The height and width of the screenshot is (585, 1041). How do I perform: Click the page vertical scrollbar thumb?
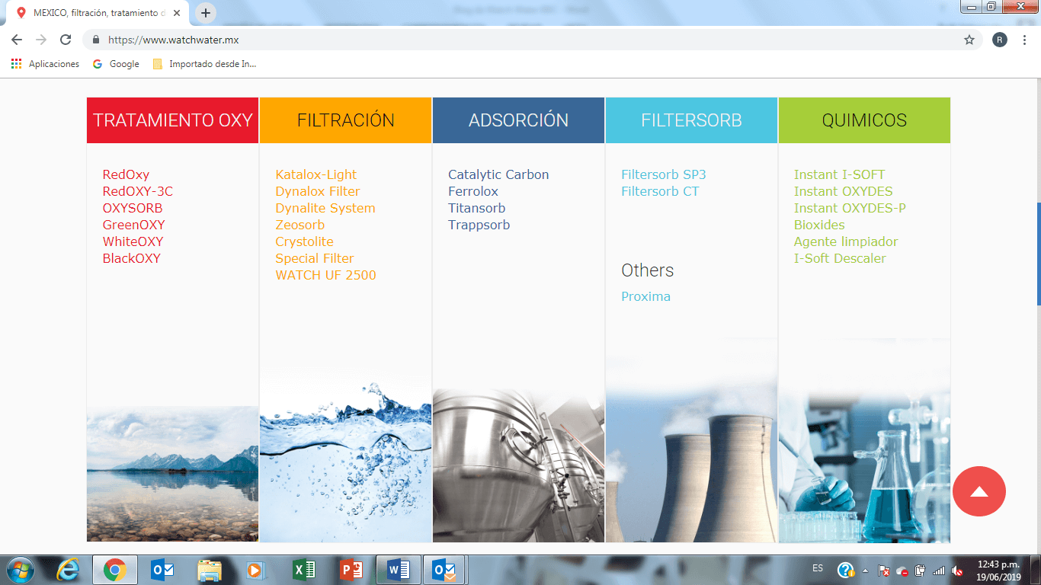tap(1038, 254)
